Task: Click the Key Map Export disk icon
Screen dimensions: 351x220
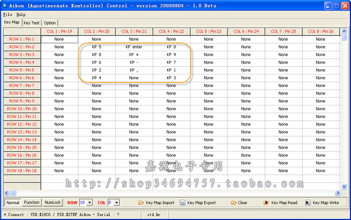Action: click(x=183, y=203)
